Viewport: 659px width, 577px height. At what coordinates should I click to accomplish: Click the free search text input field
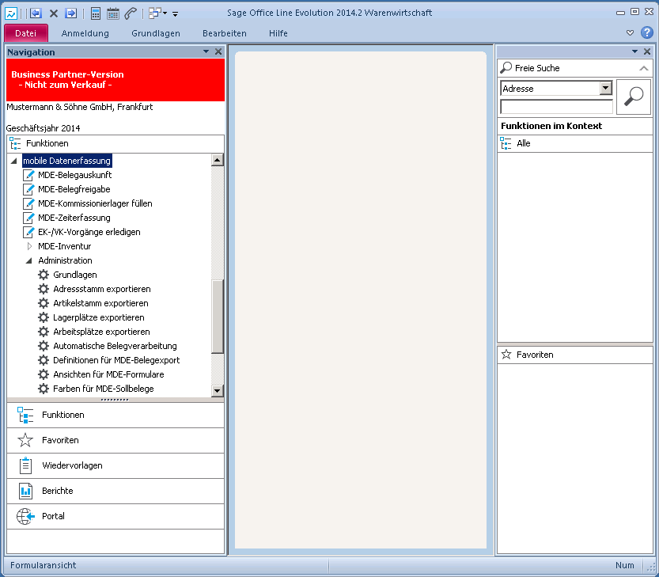556,106
